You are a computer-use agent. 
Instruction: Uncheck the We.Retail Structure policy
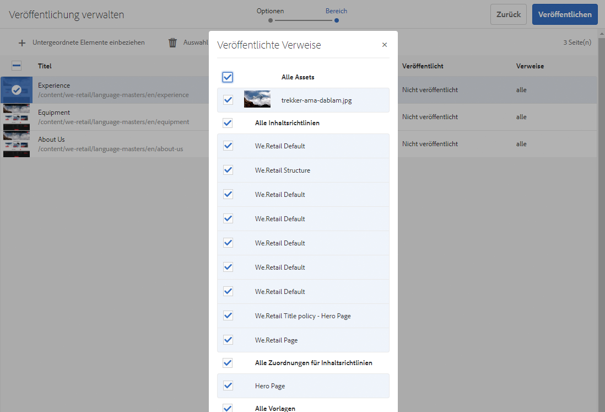pyautogui.click(x=228, y=170)
